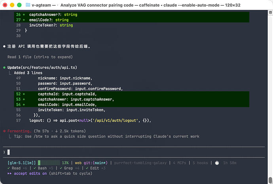The height and width of the screenshot is (184, 273).
Task: Click the v-agteam folder name in title bar
Action: (41, 5)
